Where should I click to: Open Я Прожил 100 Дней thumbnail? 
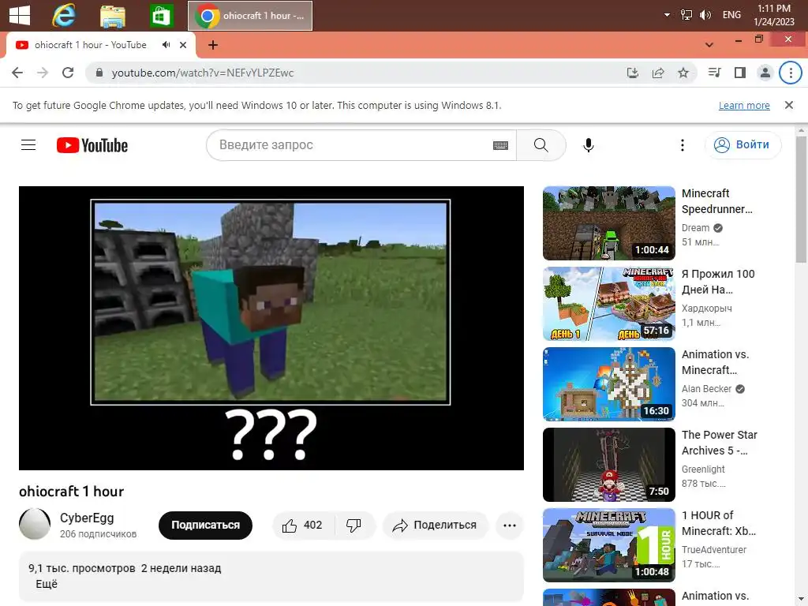pyautogui.click(x=608, y=304)
